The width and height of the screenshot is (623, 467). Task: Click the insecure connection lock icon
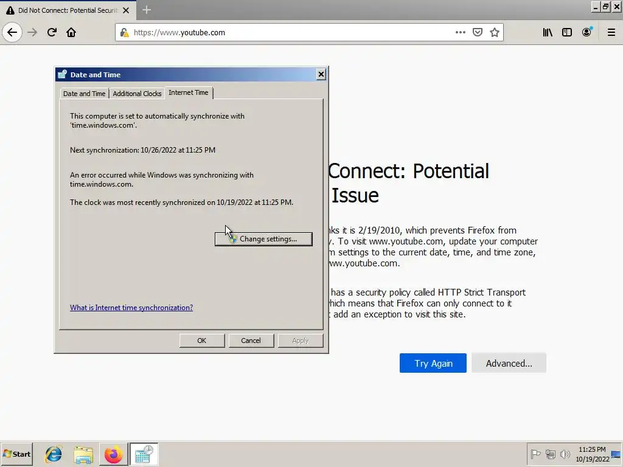click(124, 33)
